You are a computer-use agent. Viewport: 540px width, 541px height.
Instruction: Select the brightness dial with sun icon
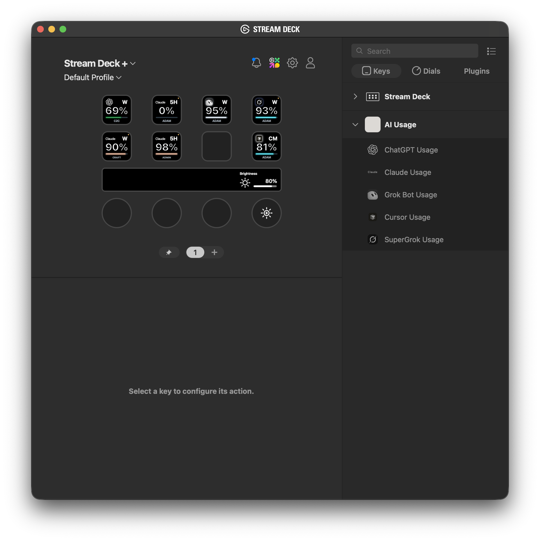tap(266, 213)
